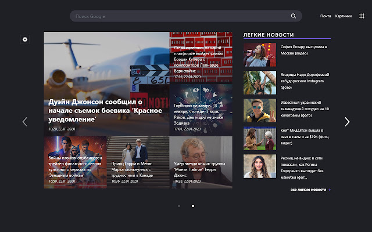Viewport: 372px width, 232px height.
Task: Click timestamp '16:50, 22.01.2020'
Action: click(x=62, y=181)
